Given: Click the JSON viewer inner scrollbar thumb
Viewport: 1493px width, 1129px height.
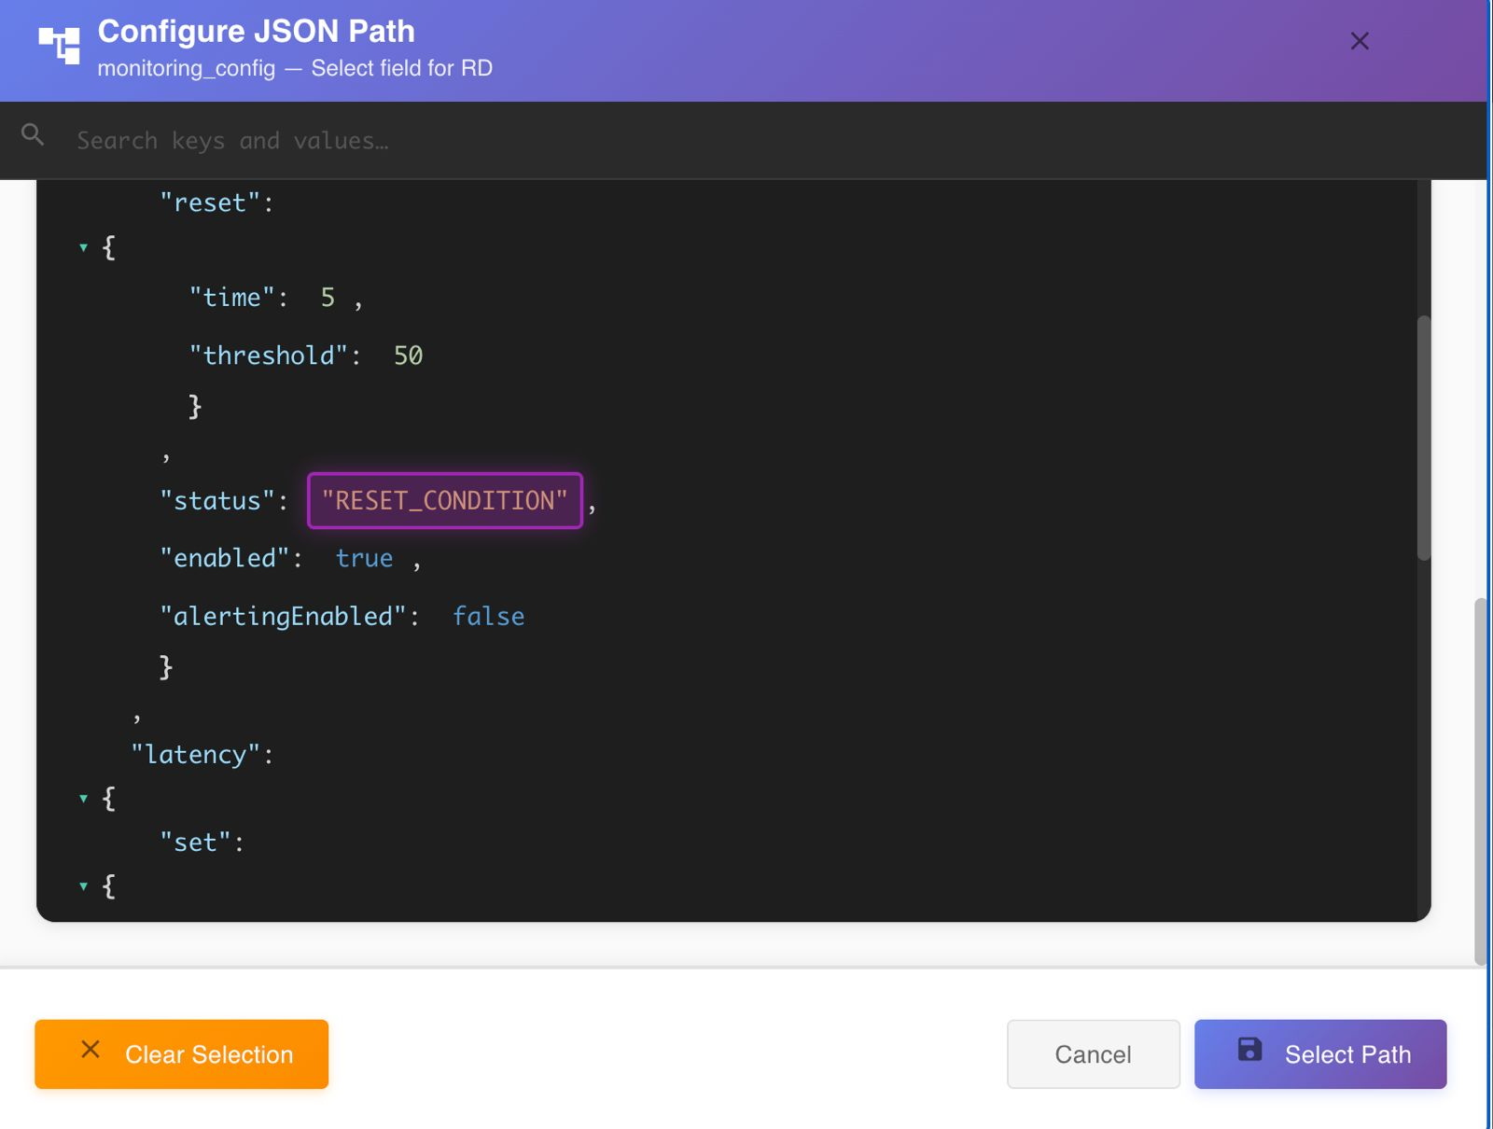Looking at the screenshot, I should click(x=1424, y=438).
